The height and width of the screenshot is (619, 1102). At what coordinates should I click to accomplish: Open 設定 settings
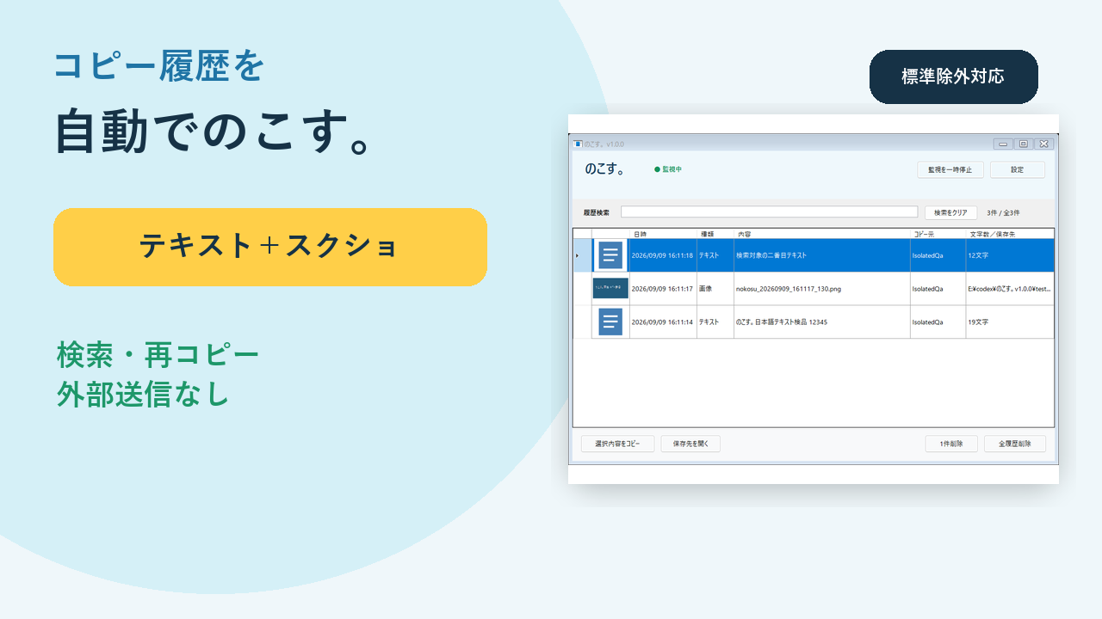pos(1017,169)
